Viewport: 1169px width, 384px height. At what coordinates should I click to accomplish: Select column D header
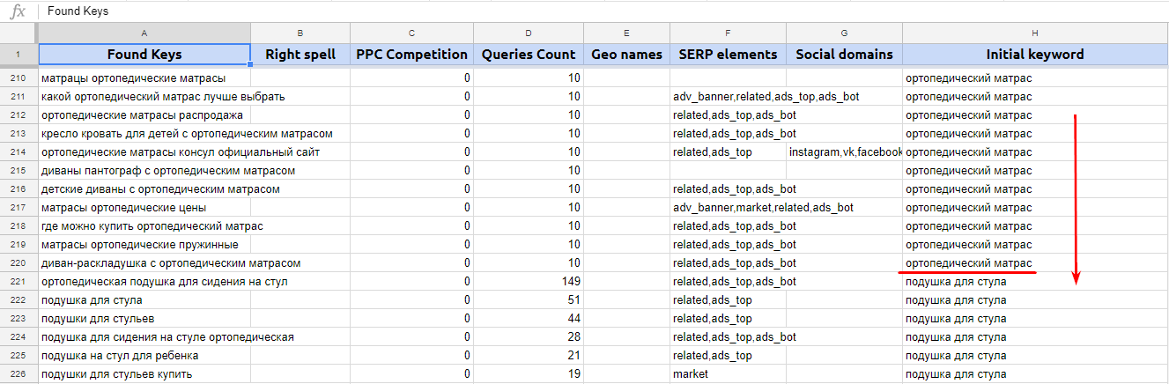529,33
